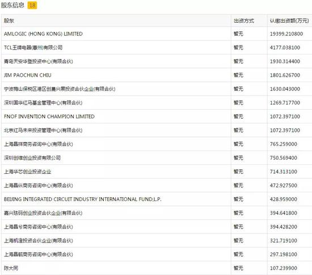Open BEIJING INTEGRATED CIRCUIT INDUSTRY INTERNATIONAL FUND,L.P.
This screenshot has width=312, height=275.
coord(83,199)
